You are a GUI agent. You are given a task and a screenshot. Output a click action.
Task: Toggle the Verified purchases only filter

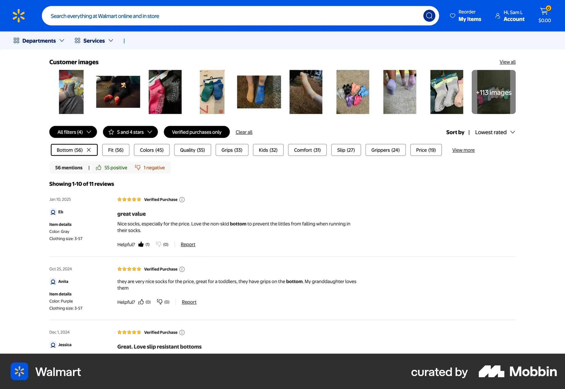coord(197,132)
